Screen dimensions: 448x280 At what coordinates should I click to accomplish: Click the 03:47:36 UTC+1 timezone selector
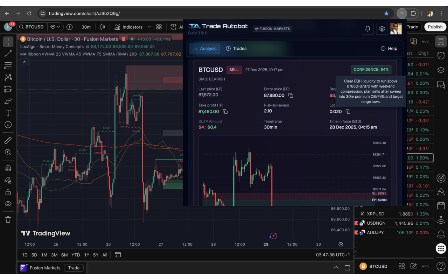pos(333,255)
